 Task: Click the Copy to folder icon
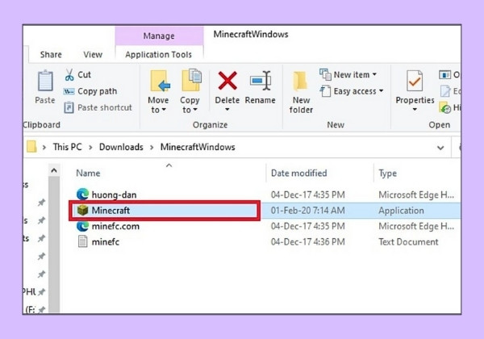191,80
